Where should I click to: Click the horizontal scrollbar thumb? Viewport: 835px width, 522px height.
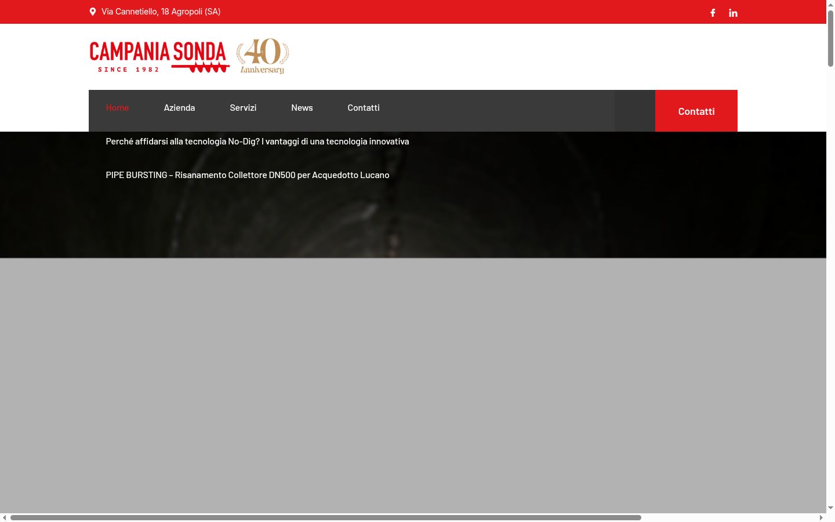pyautogui.click(x=326, y=517)
